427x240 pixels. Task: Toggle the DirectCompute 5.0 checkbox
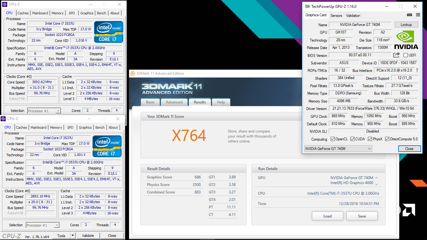tap(387, 139)
